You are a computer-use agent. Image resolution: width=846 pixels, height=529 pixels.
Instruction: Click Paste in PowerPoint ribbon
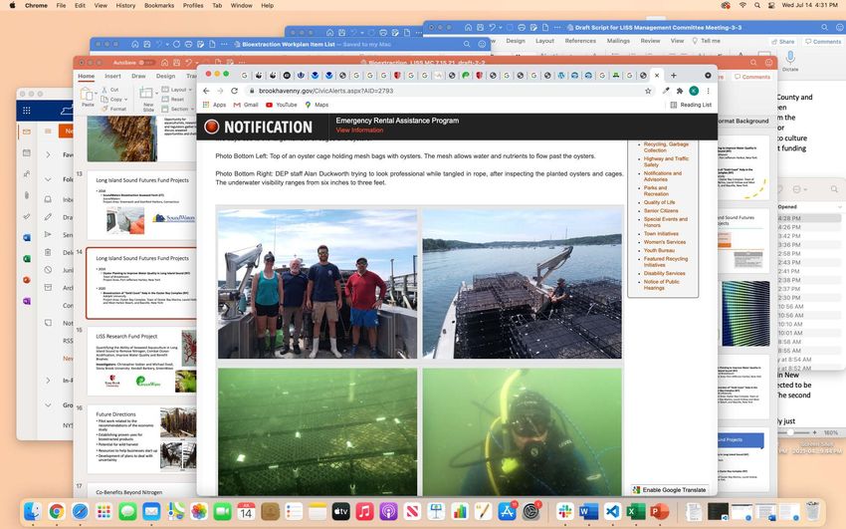point(88,98)
